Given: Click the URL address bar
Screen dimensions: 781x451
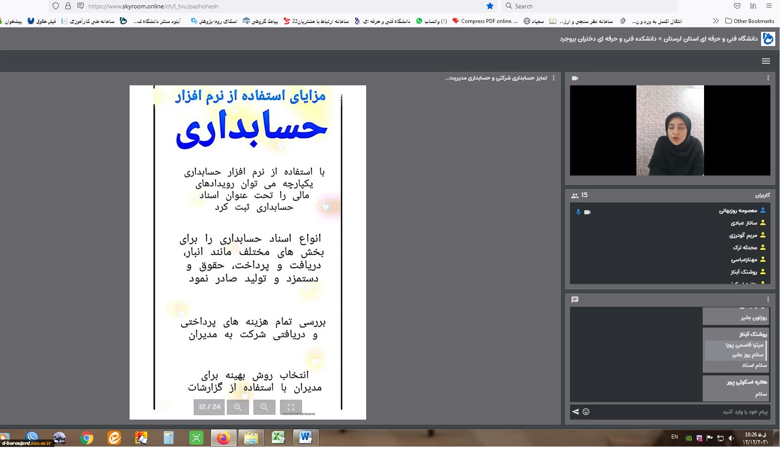Looking at the screenshot, I should coord(283,6).
